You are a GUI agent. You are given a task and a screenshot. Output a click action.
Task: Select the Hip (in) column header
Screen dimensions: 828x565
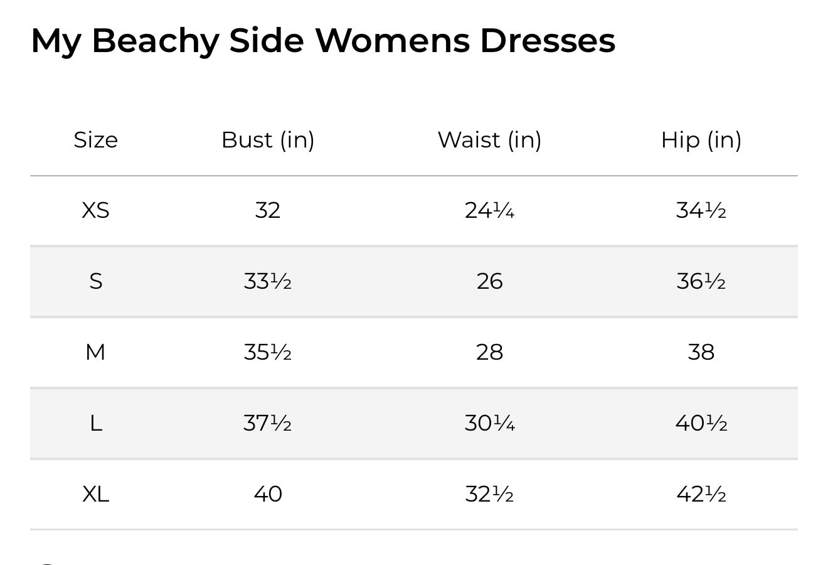[701, 139]
